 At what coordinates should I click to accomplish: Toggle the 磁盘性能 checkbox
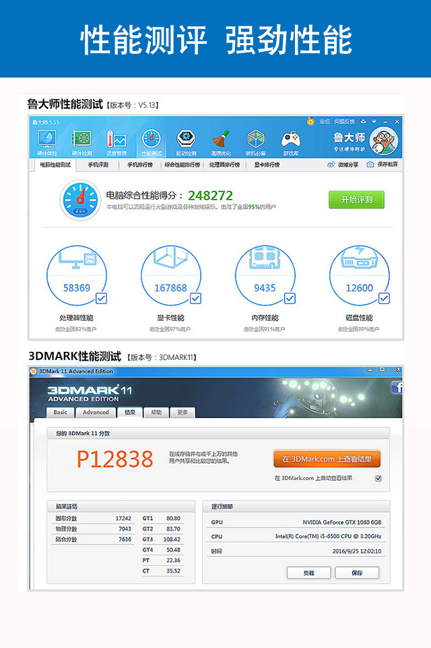point(384,299)
